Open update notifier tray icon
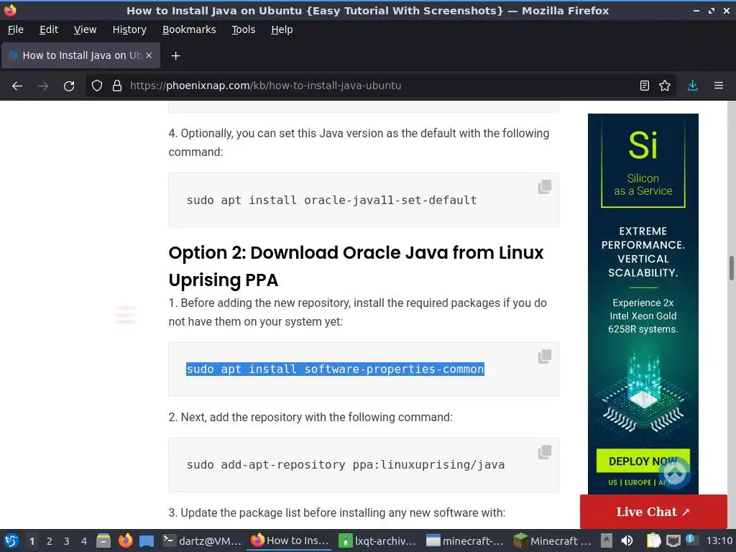Image resolution: width=736 pixels, height=552 pixels. (691, 540)
